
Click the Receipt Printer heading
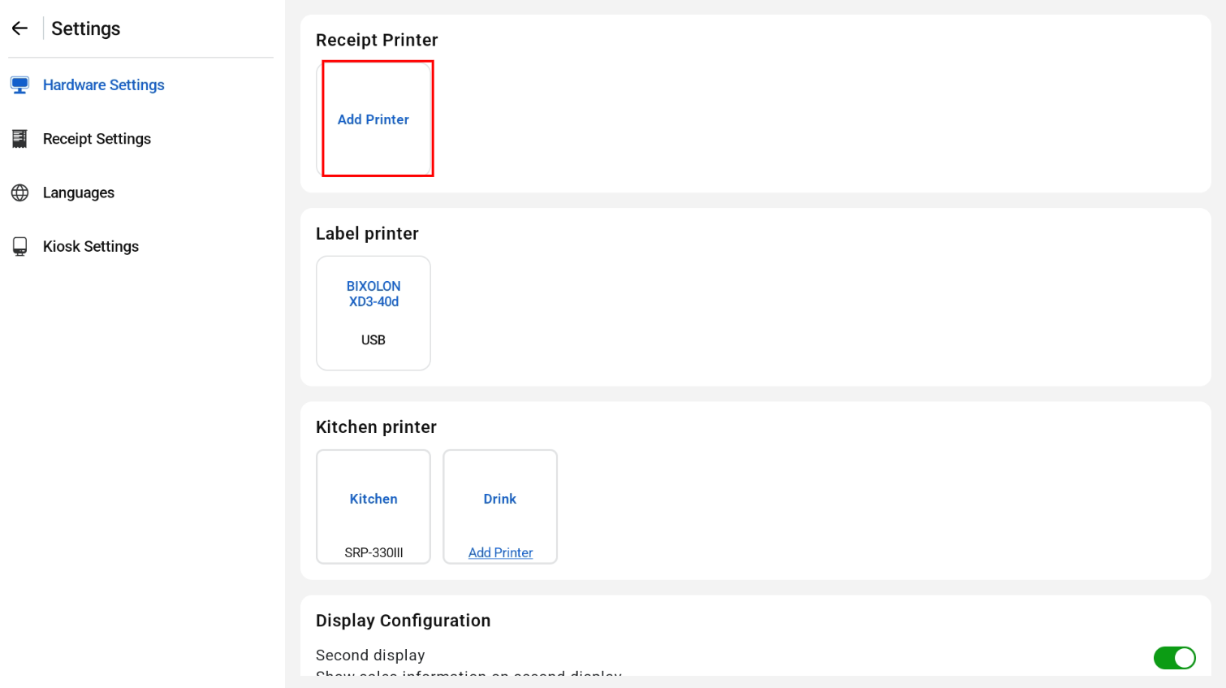click(377, 40)
